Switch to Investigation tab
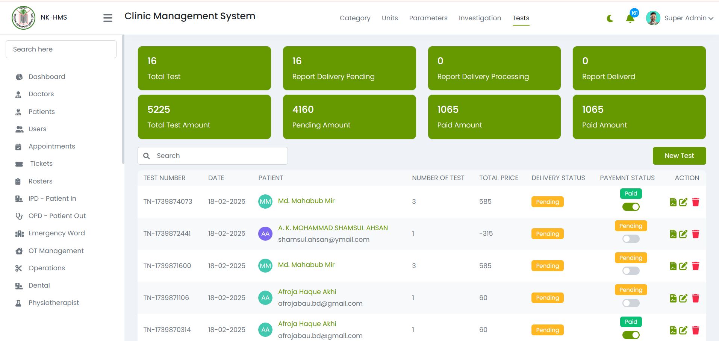 point(480,18)
